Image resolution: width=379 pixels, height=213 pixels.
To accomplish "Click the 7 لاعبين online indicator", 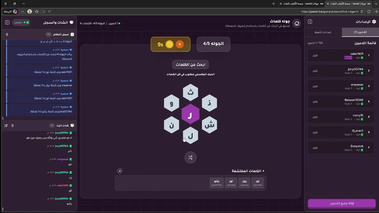I will 114,23.
